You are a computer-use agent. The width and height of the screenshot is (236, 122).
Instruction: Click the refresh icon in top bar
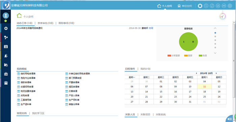[212, 6]
